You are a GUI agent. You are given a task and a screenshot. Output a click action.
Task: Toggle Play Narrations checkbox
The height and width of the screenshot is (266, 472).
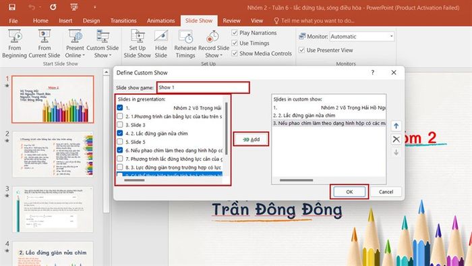[235, 33]
